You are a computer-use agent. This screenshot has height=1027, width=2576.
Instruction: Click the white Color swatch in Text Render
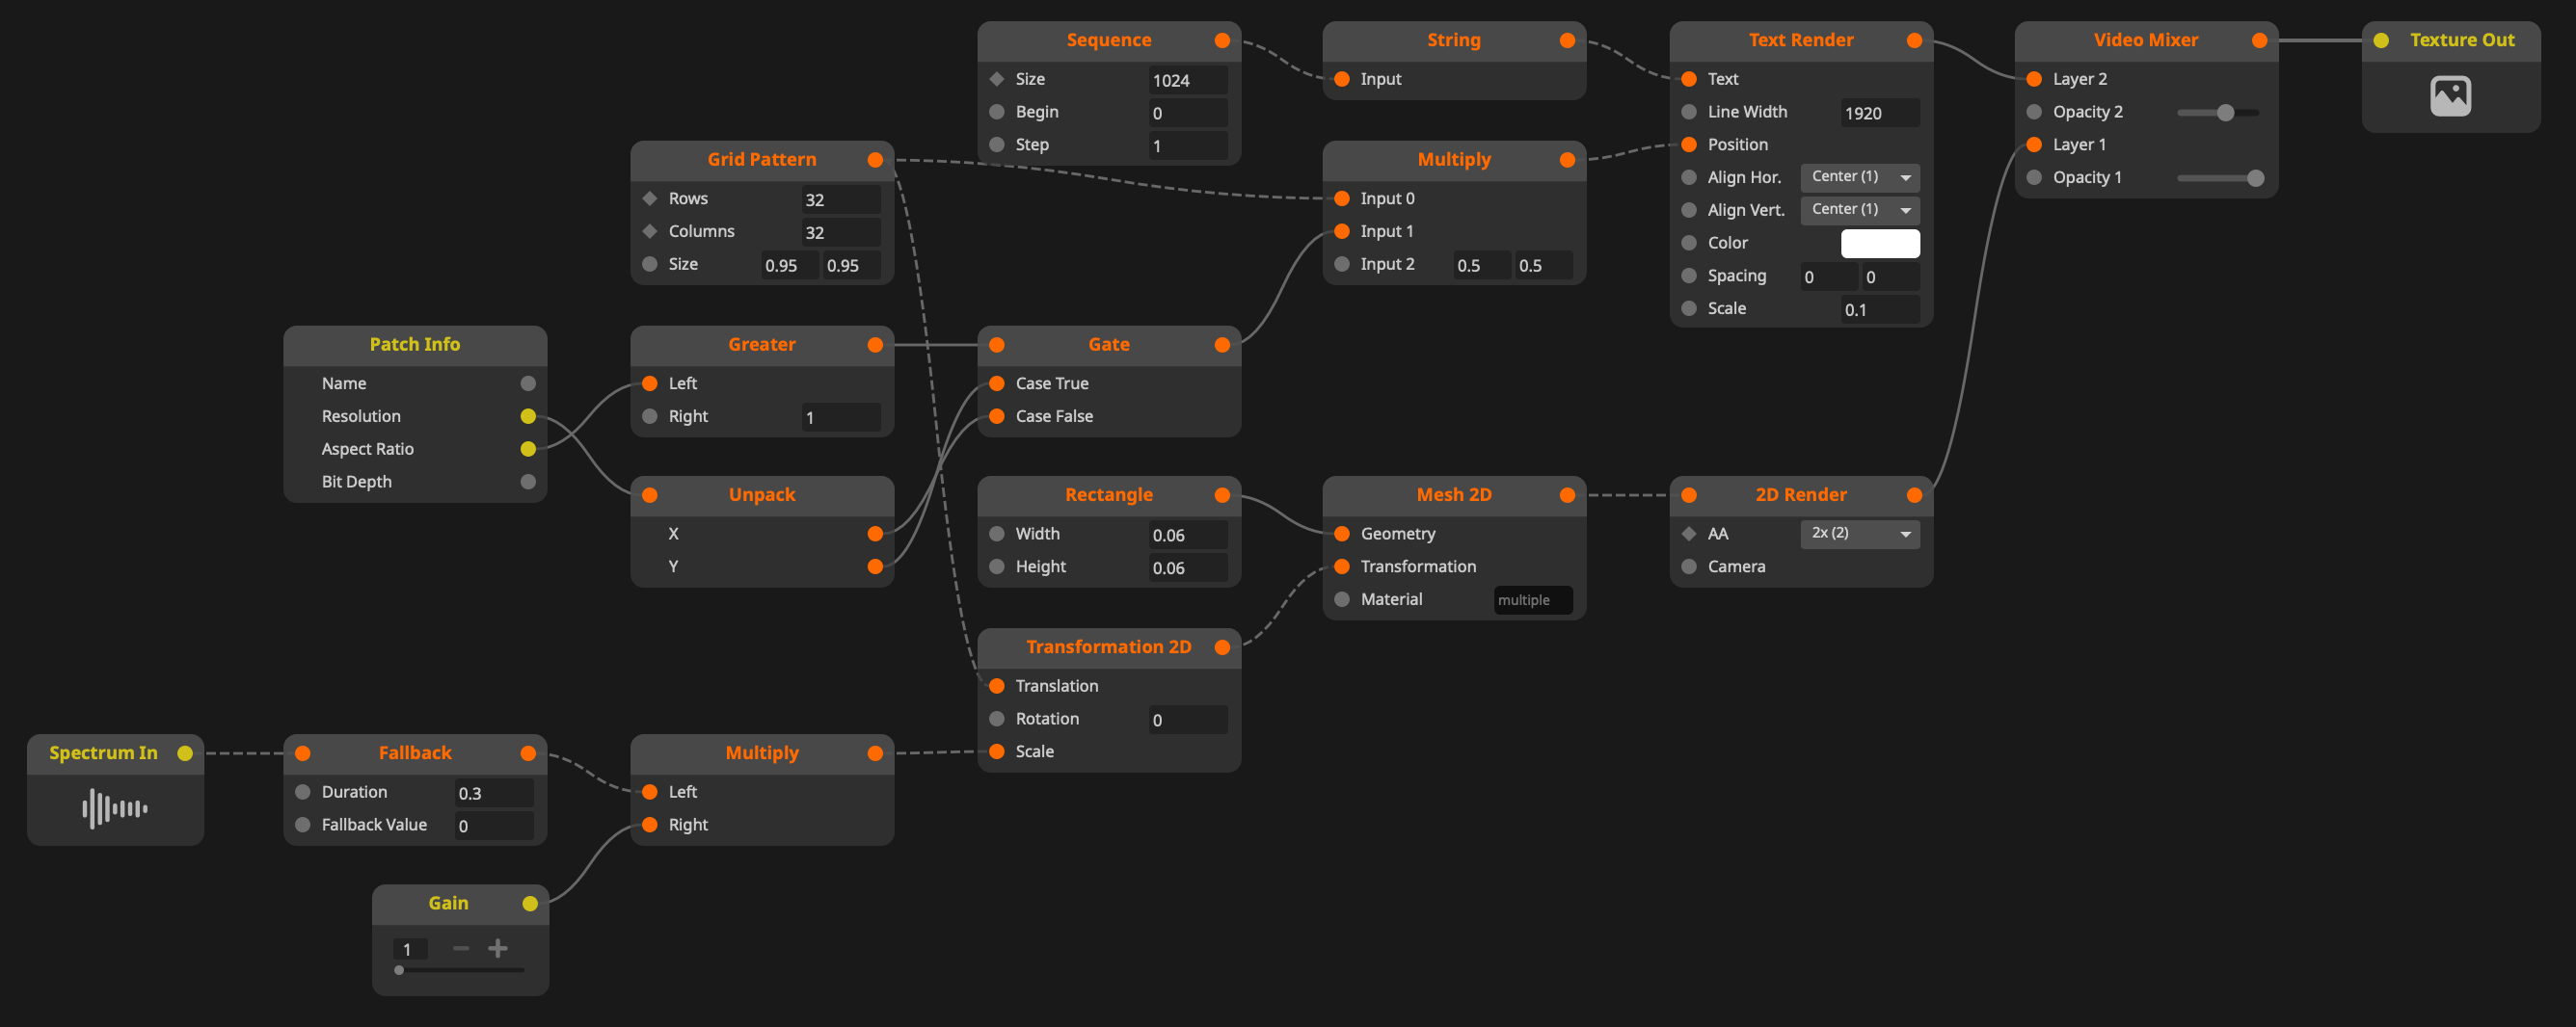click(1879, 244)
